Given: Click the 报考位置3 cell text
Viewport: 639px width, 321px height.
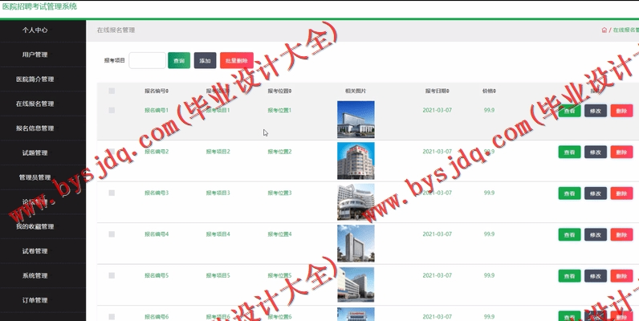Looking at the screenshot, I should 279,193.
